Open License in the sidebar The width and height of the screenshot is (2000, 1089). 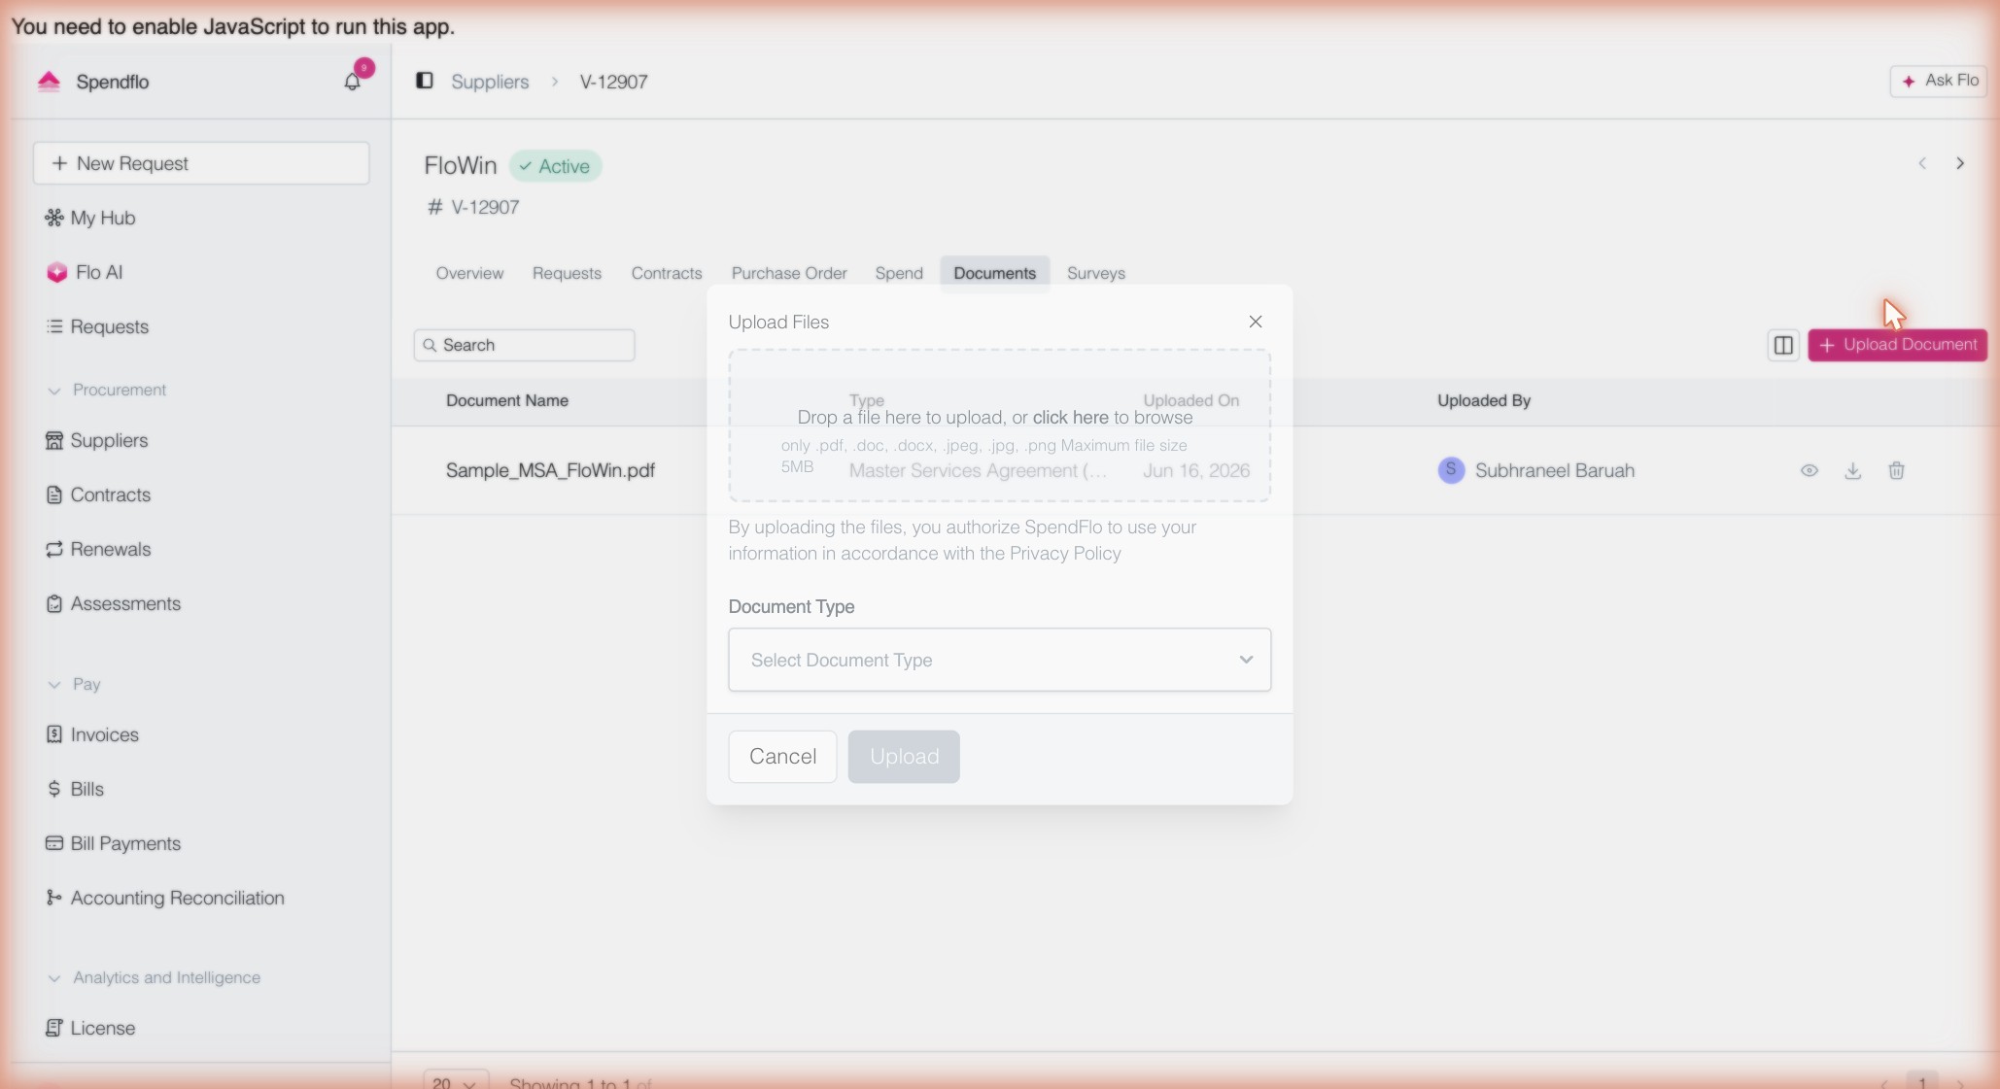[x=90, y=1028]
